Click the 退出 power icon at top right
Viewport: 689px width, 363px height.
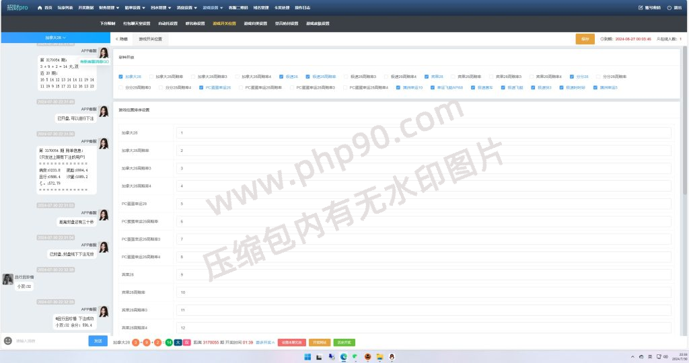click(669, 7)
